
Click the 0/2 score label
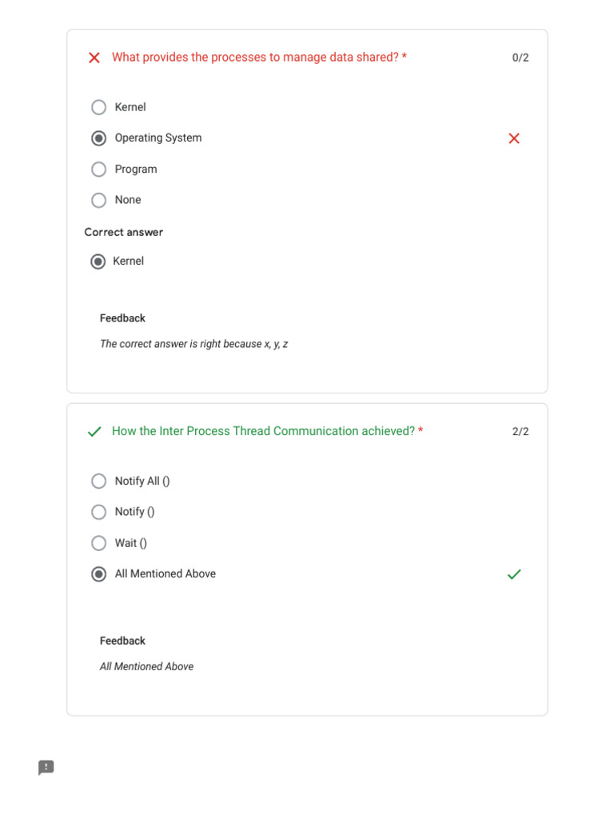520,58
